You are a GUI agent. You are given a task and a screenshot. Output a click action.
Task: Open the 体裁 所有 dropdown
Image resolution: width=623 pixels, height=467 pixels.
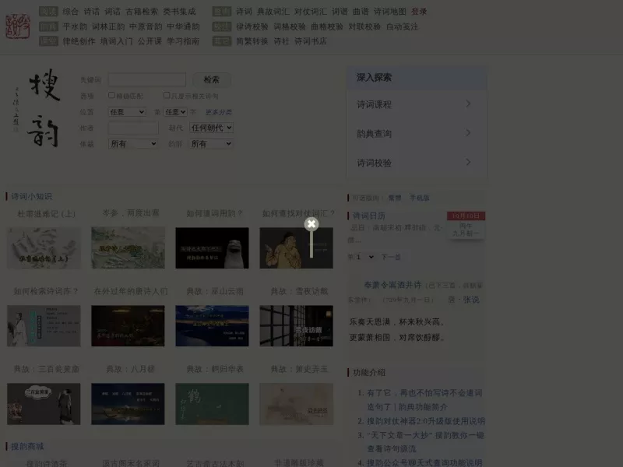[132, 144]
